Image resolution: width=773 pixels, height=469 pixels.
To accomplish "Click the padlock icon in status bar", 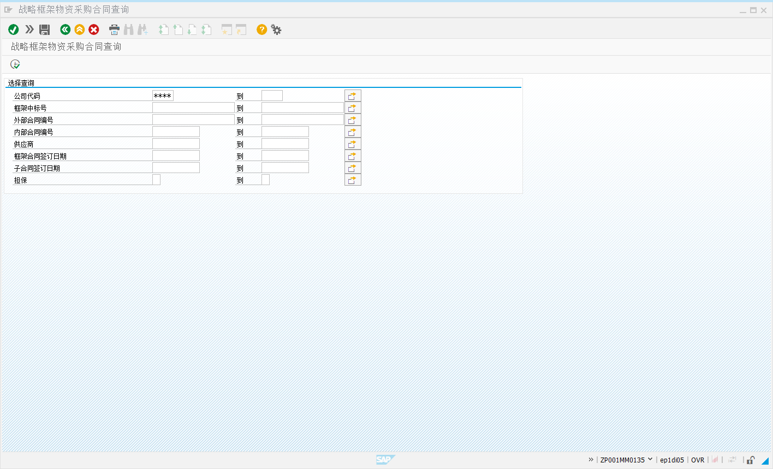I will point(751,460).
